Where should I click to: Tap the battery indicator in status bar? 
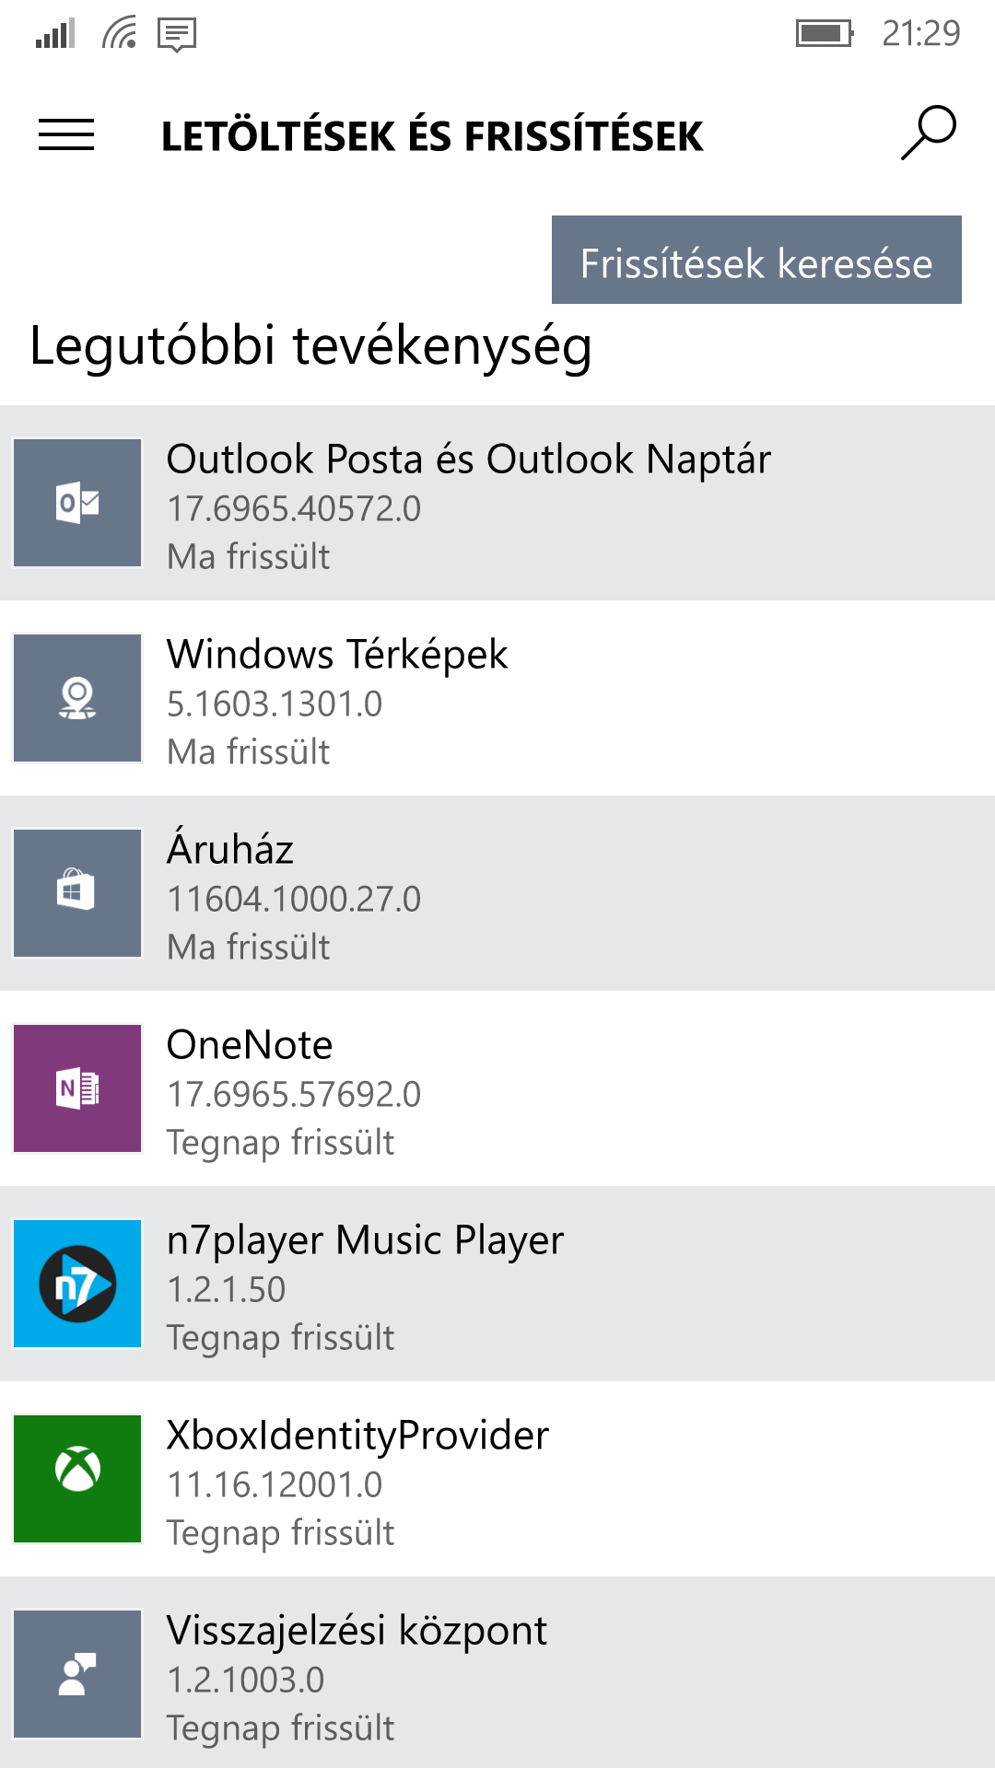pos(825,34)
